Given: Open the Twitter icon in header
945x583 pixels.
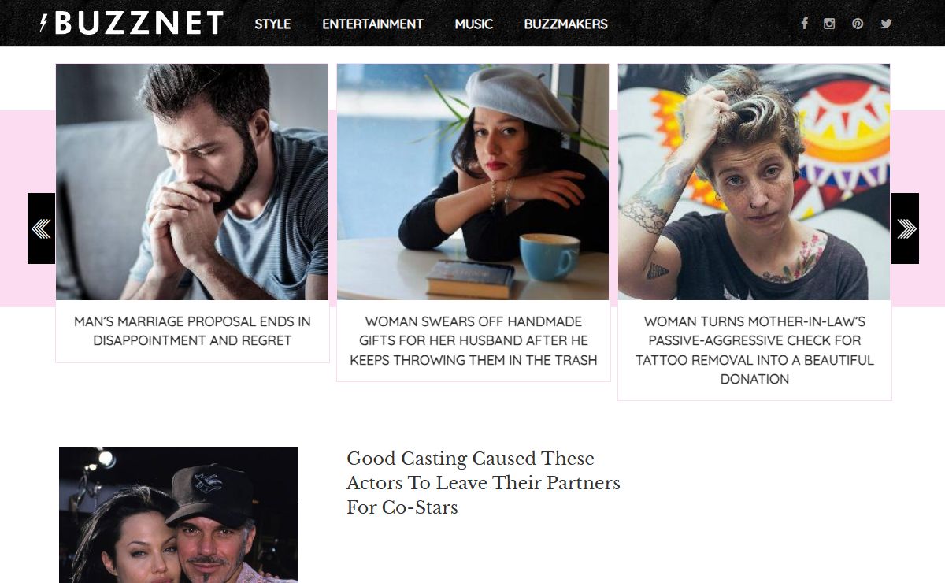Looking at the screenshot, I should (x=886, y=24).
